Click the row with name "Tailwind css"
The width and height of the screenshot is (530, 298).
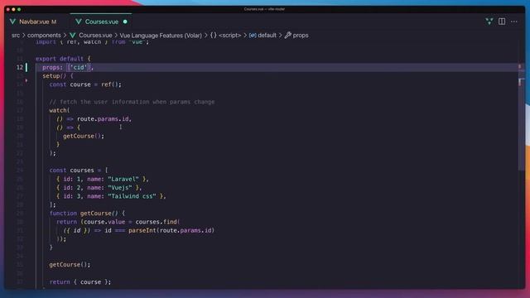coord(111,196)
